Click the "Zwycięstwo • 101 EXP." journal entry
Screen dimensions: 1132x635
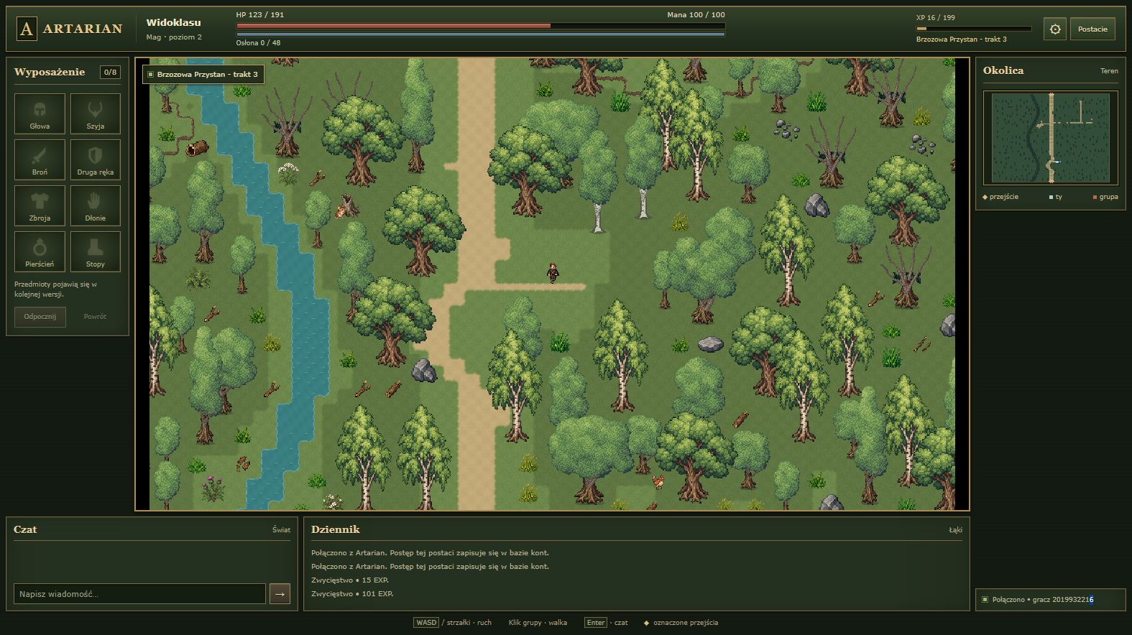tap(352, 594)
